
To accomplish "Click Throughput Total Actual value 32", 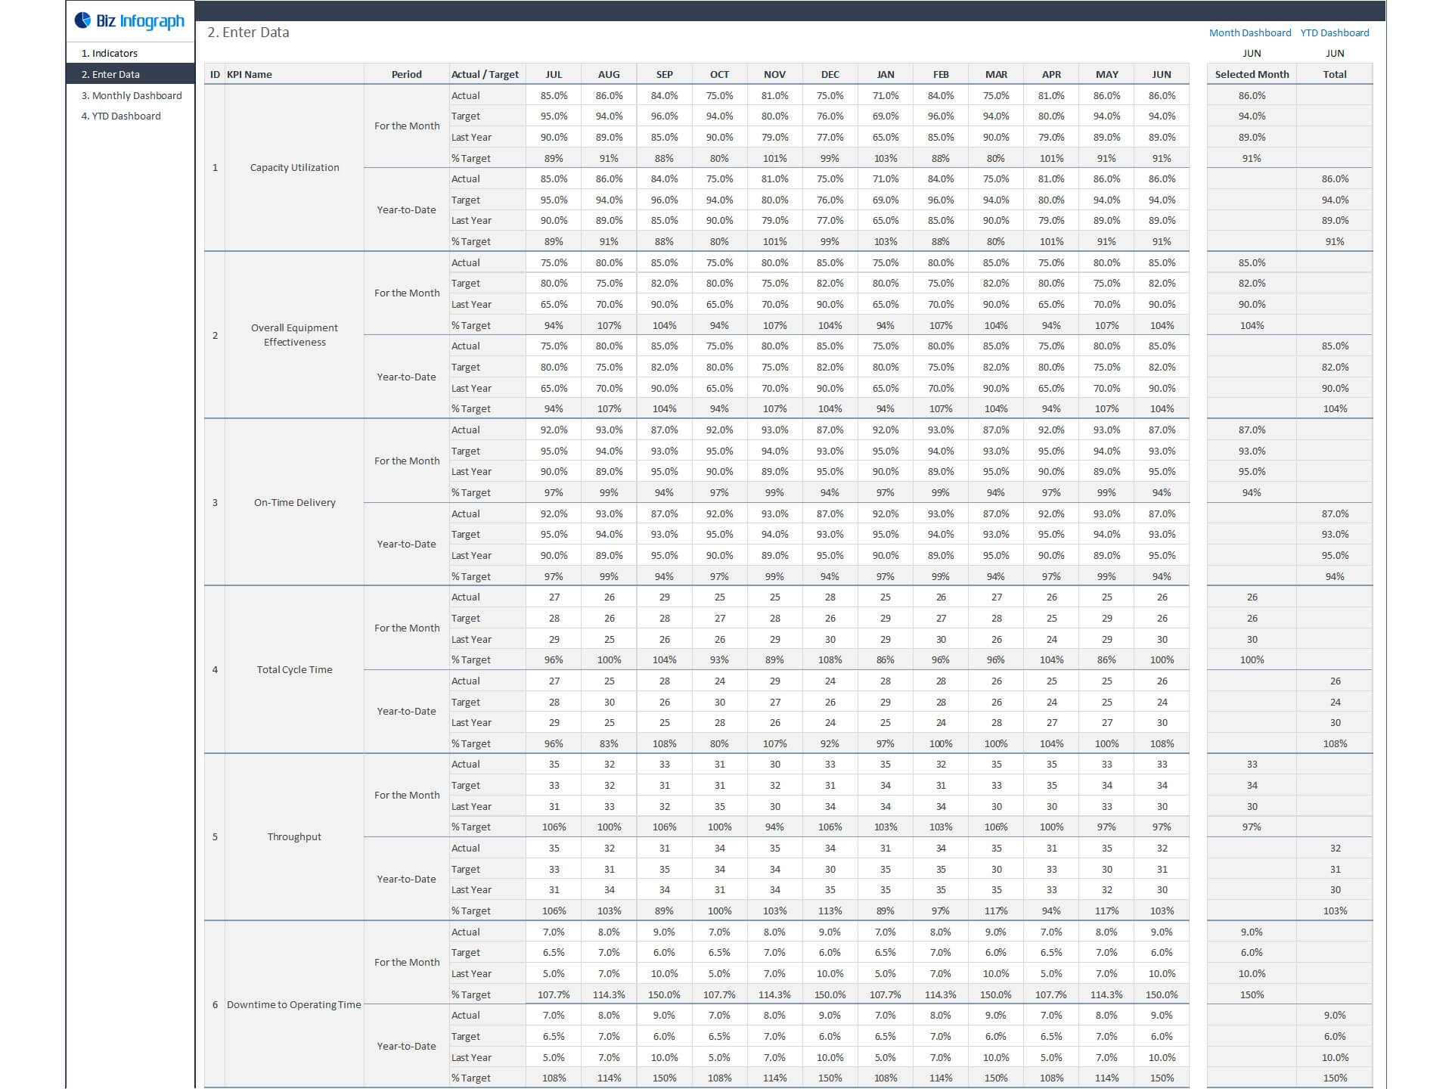I will coord(1335,848).
